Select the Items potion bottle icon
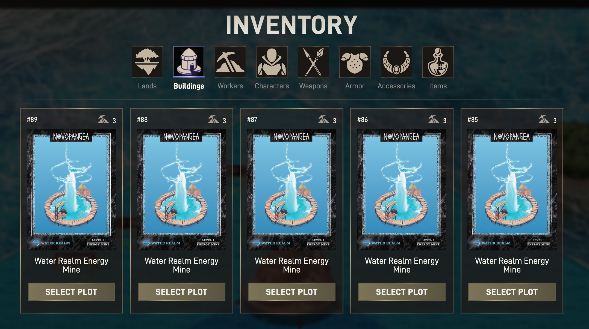Screen dimensions: 589x329 (x=438, y=62)
